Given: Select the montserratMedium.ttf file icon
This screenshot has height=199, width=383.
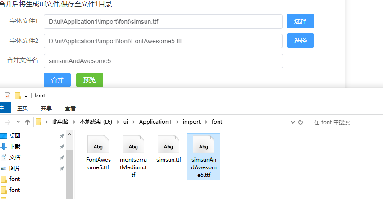Looking at the screenshot, I should pos(133,144).
